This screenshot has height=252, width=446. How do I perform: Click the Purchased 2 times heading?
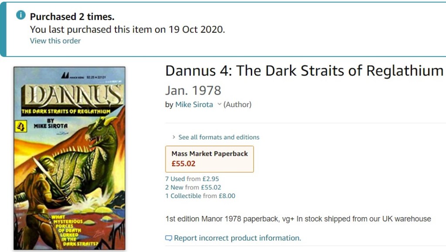(x=72, y=17)
